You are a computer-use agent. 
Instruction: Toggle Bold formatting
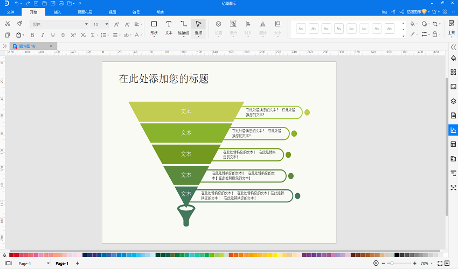[x=32, y=35]
